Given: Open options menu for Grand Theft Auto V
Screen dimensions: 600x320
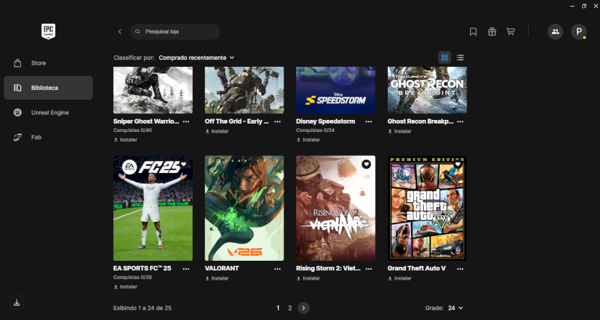Looking at the screenshot, I should pos(460,269).
